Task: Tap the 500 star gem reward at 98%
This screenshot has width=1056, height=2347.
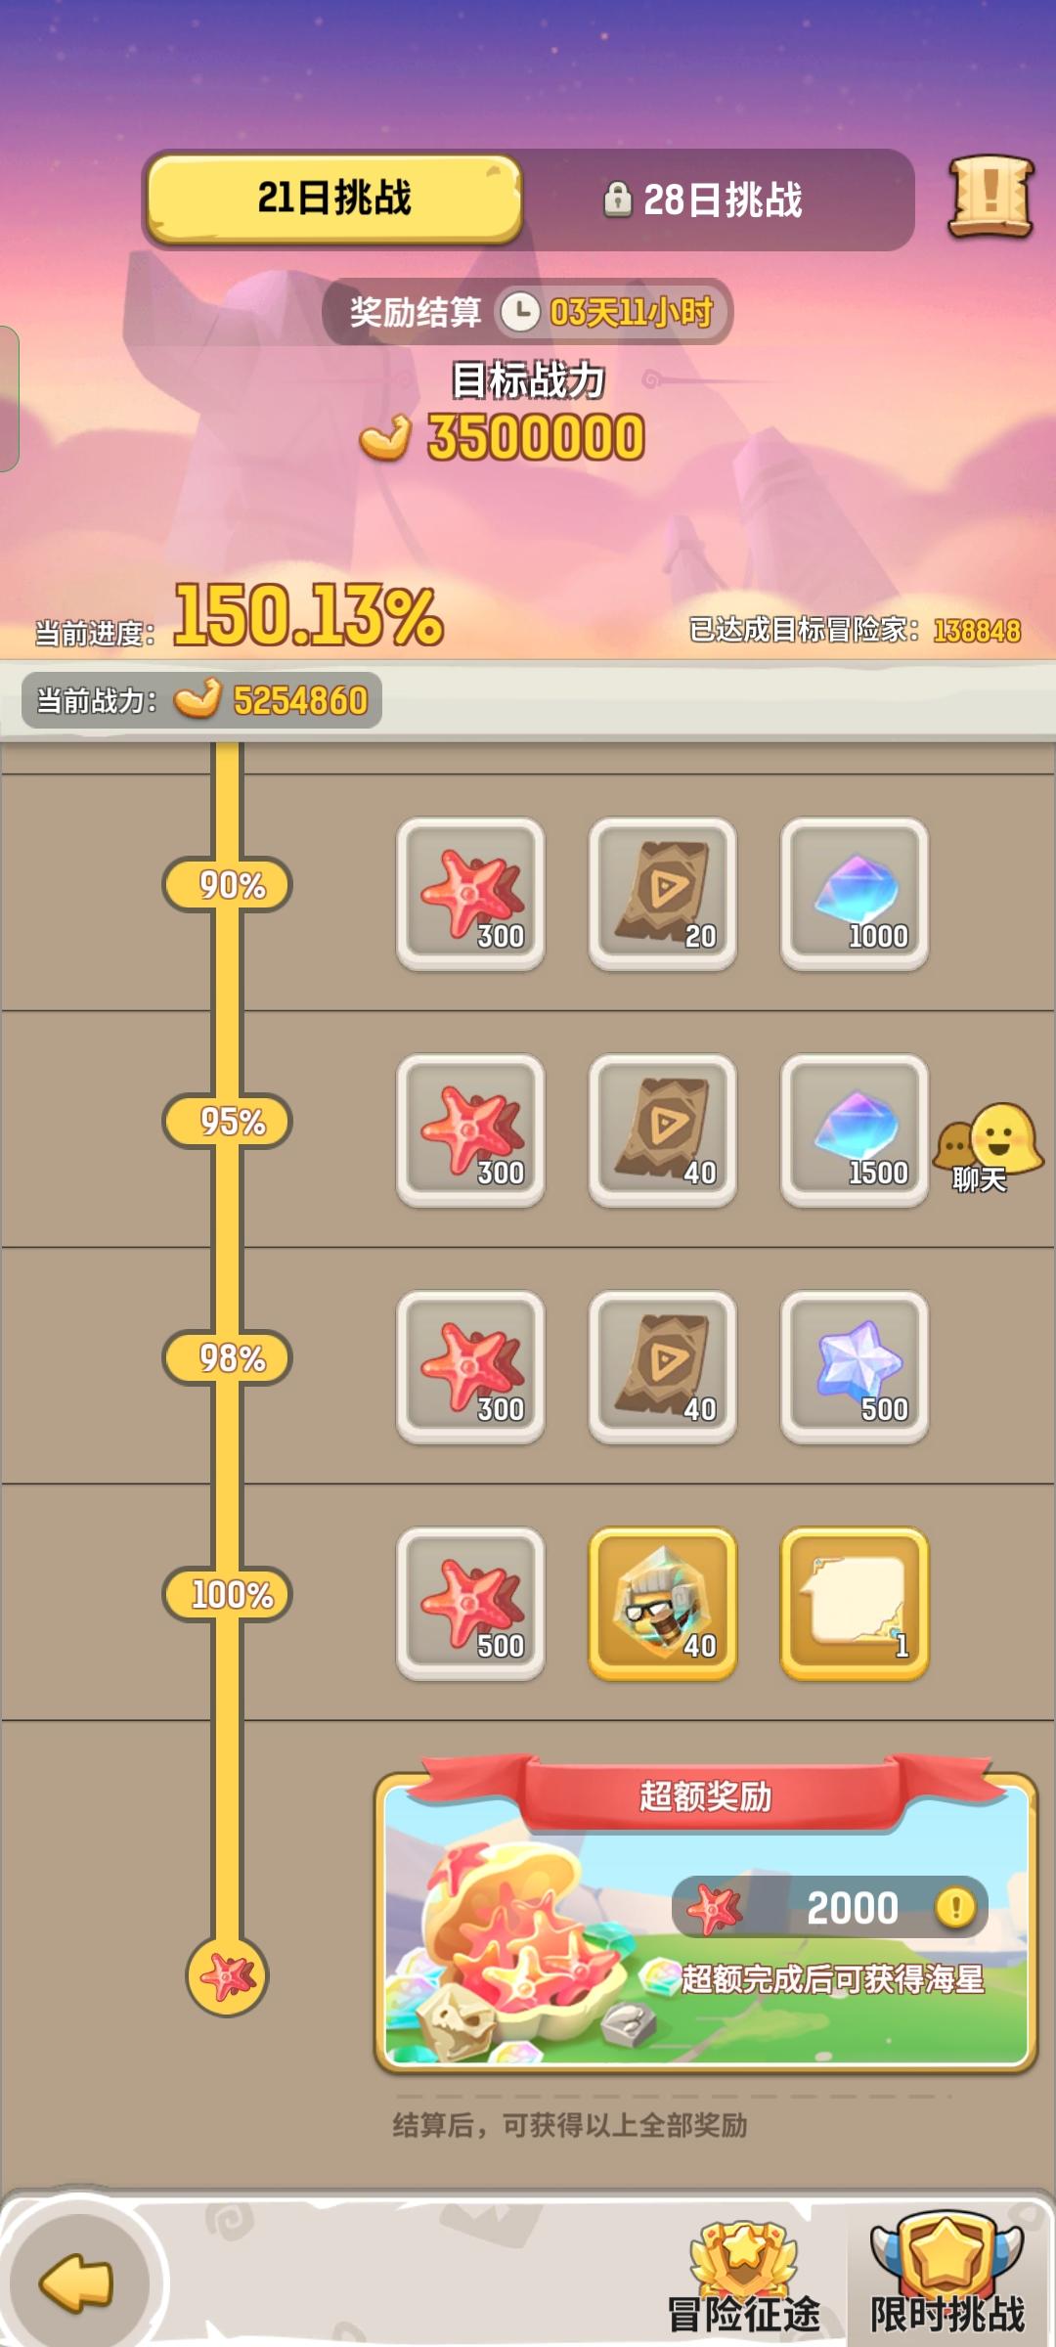Action: (854, 1367)
